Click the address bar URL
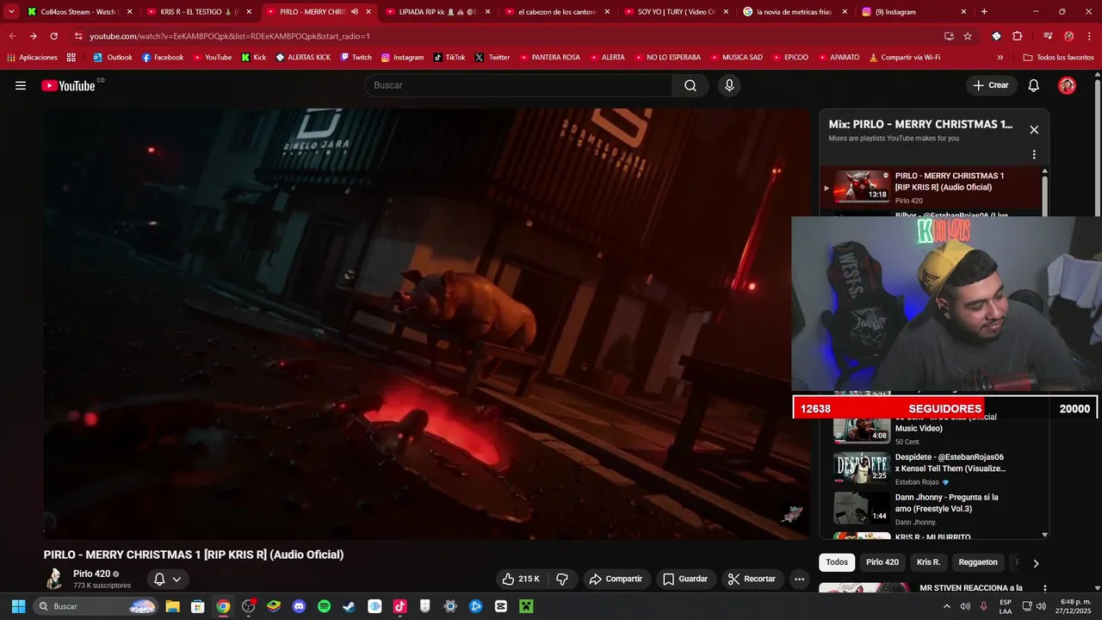1102x620 pixels. (230, 36)
